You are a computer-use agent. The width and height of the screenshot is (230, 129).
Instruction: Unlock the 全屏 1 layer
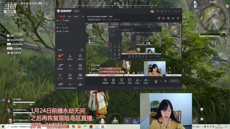[x=60, y=31]
